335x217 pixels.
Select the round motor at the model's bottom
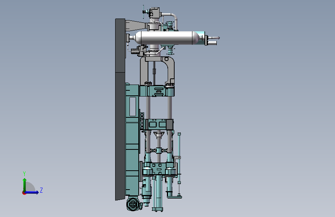click(133, 204)
